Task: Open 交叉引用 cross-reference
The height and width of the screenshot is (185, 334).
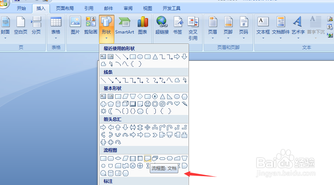Action: [193, 29]
